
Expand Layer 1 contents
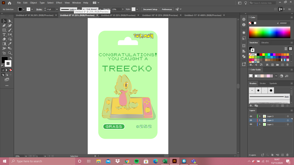coord(260,124)
